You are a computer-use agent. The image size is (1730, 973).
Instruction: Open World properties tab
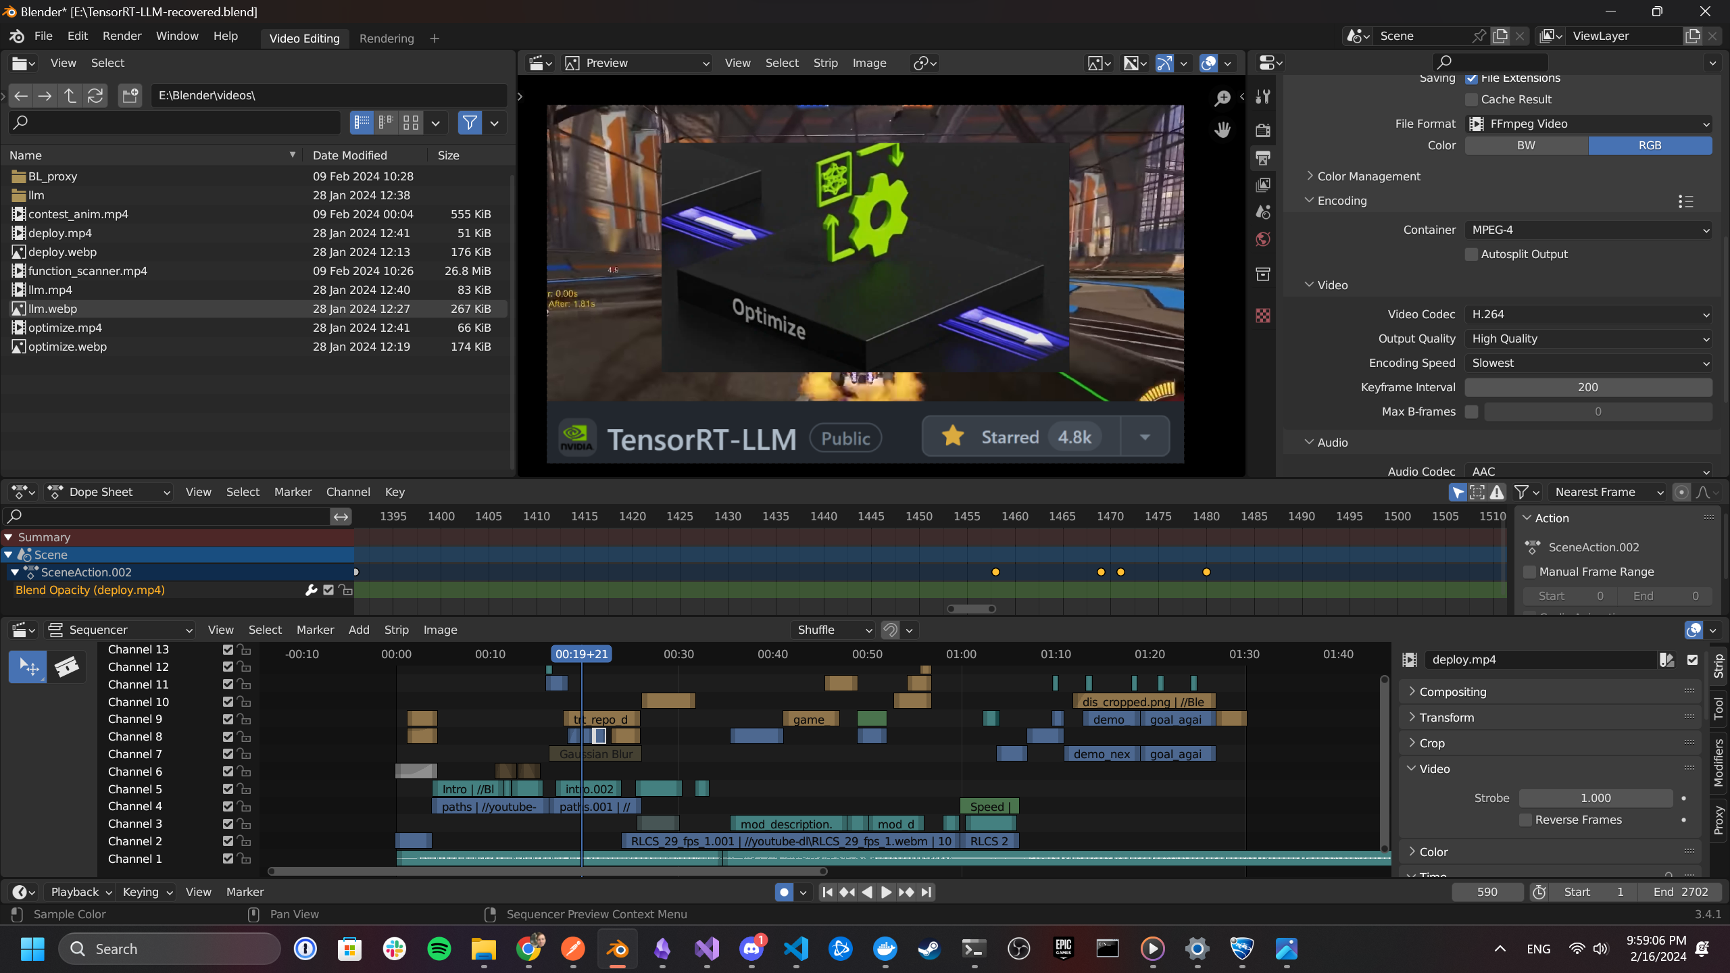pyautogui.click(x=1262, y=240)
